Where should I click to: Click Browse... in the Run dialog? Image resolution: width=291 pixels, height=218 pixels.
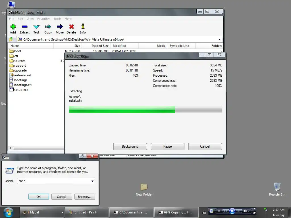[x=85, y=197]
